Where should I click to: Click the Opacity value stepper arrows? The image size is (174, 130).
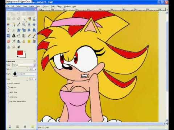[36, 69]
